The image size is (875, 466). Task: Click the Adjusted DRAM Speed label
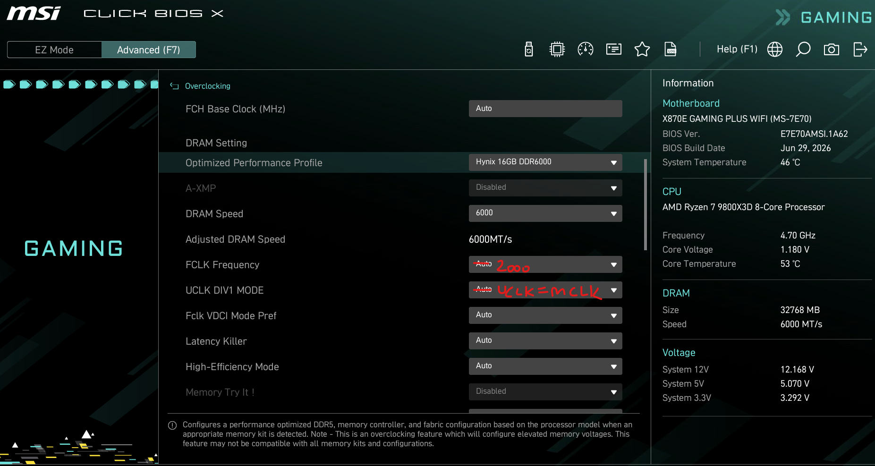pyautogui.click(x=236, y=239)
